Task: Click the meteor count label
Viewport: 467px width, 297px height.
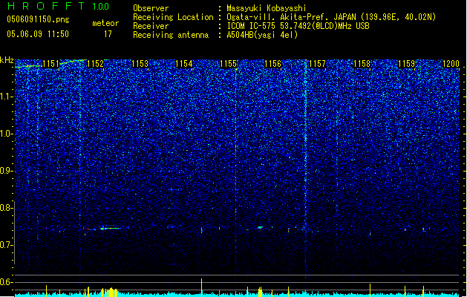Action: (105, 23)
